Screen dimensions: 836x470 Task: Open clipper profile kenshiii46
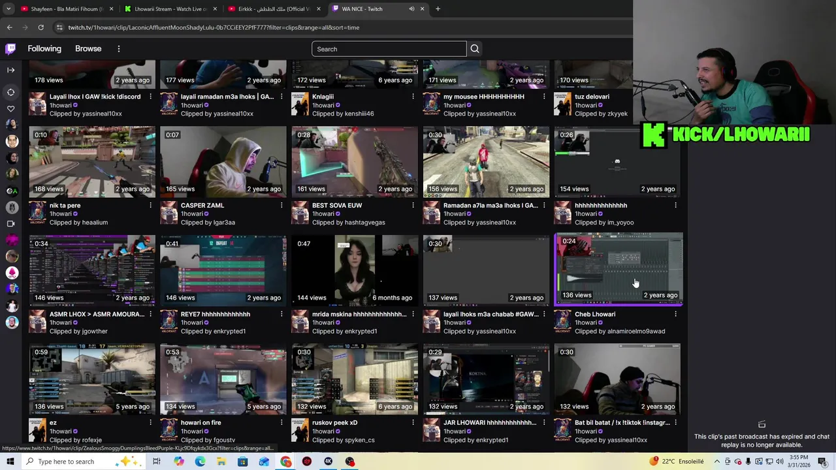pyautogui.click(x=359, y=114)
